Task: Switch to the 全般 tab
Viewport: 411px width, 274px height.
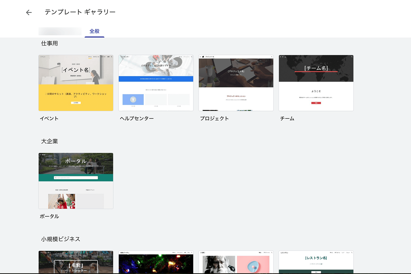Action: (x=95, y=31)
